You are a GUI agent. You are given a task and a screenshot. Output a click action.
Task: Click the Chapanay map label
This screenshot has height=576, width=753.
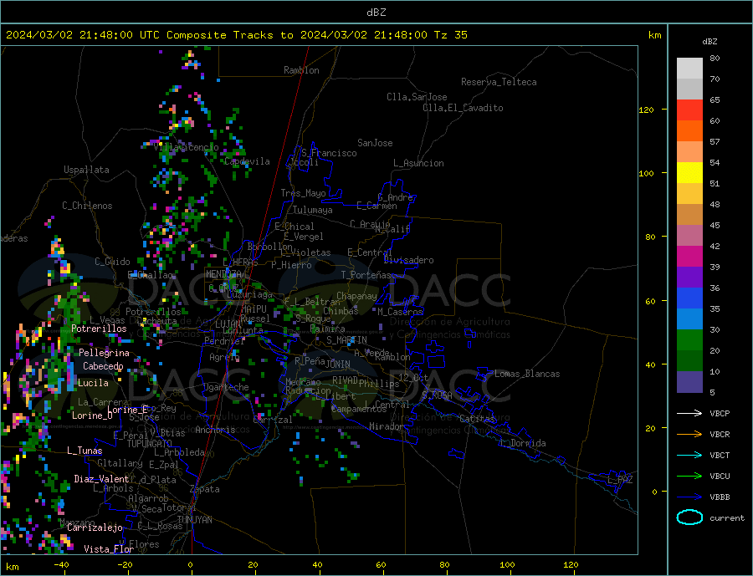(x=356, y=296)
